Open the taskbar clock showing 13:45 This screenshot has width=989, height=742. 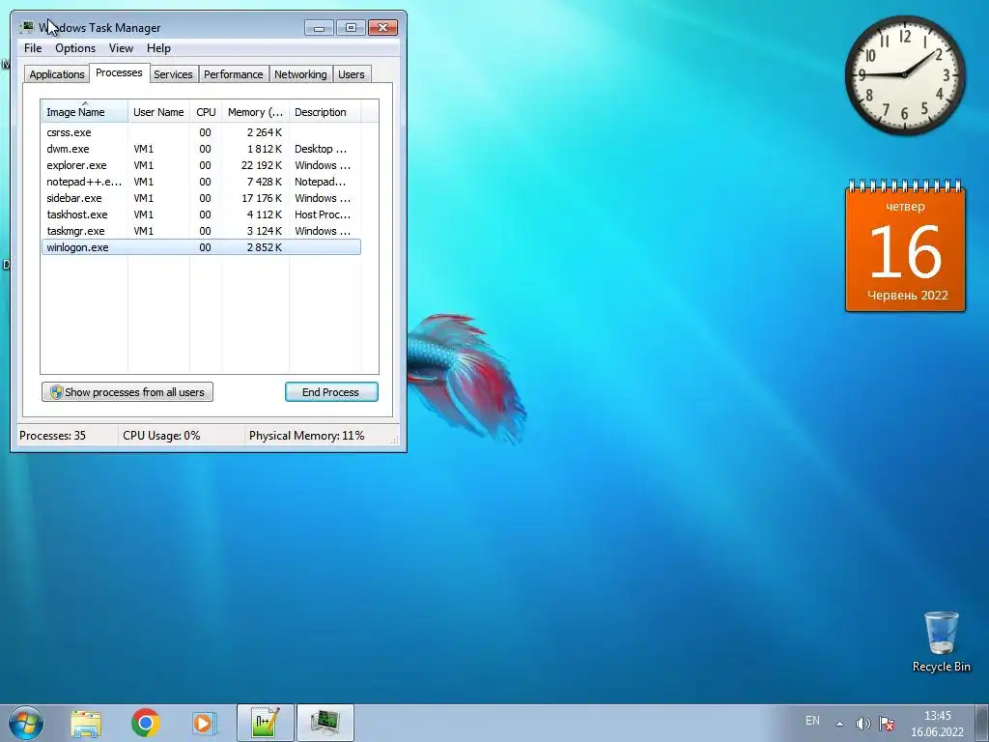(x=937, y=724)
